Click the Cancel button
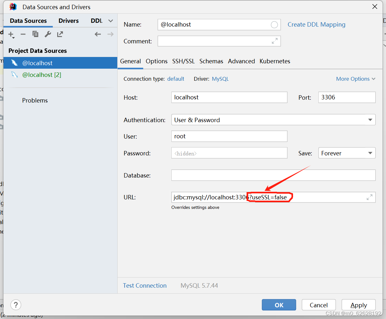Image resolution: width=386 pixels, height=319 pixels. click(319, 305)
